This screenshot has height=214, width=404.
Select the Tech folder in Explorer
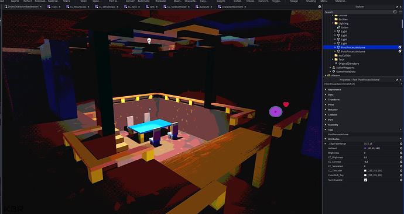(341, 59)
